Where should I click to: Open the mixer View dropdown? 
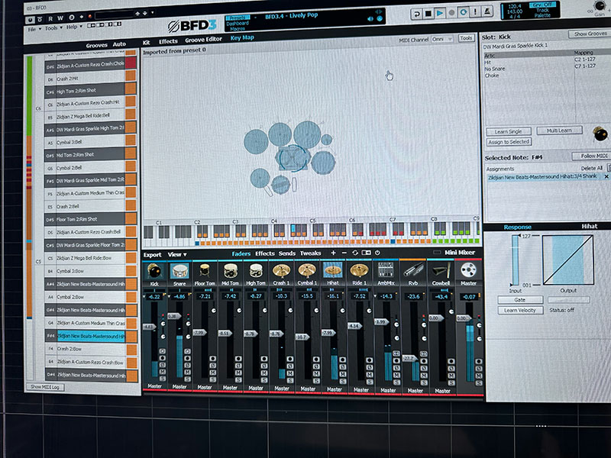177,255
